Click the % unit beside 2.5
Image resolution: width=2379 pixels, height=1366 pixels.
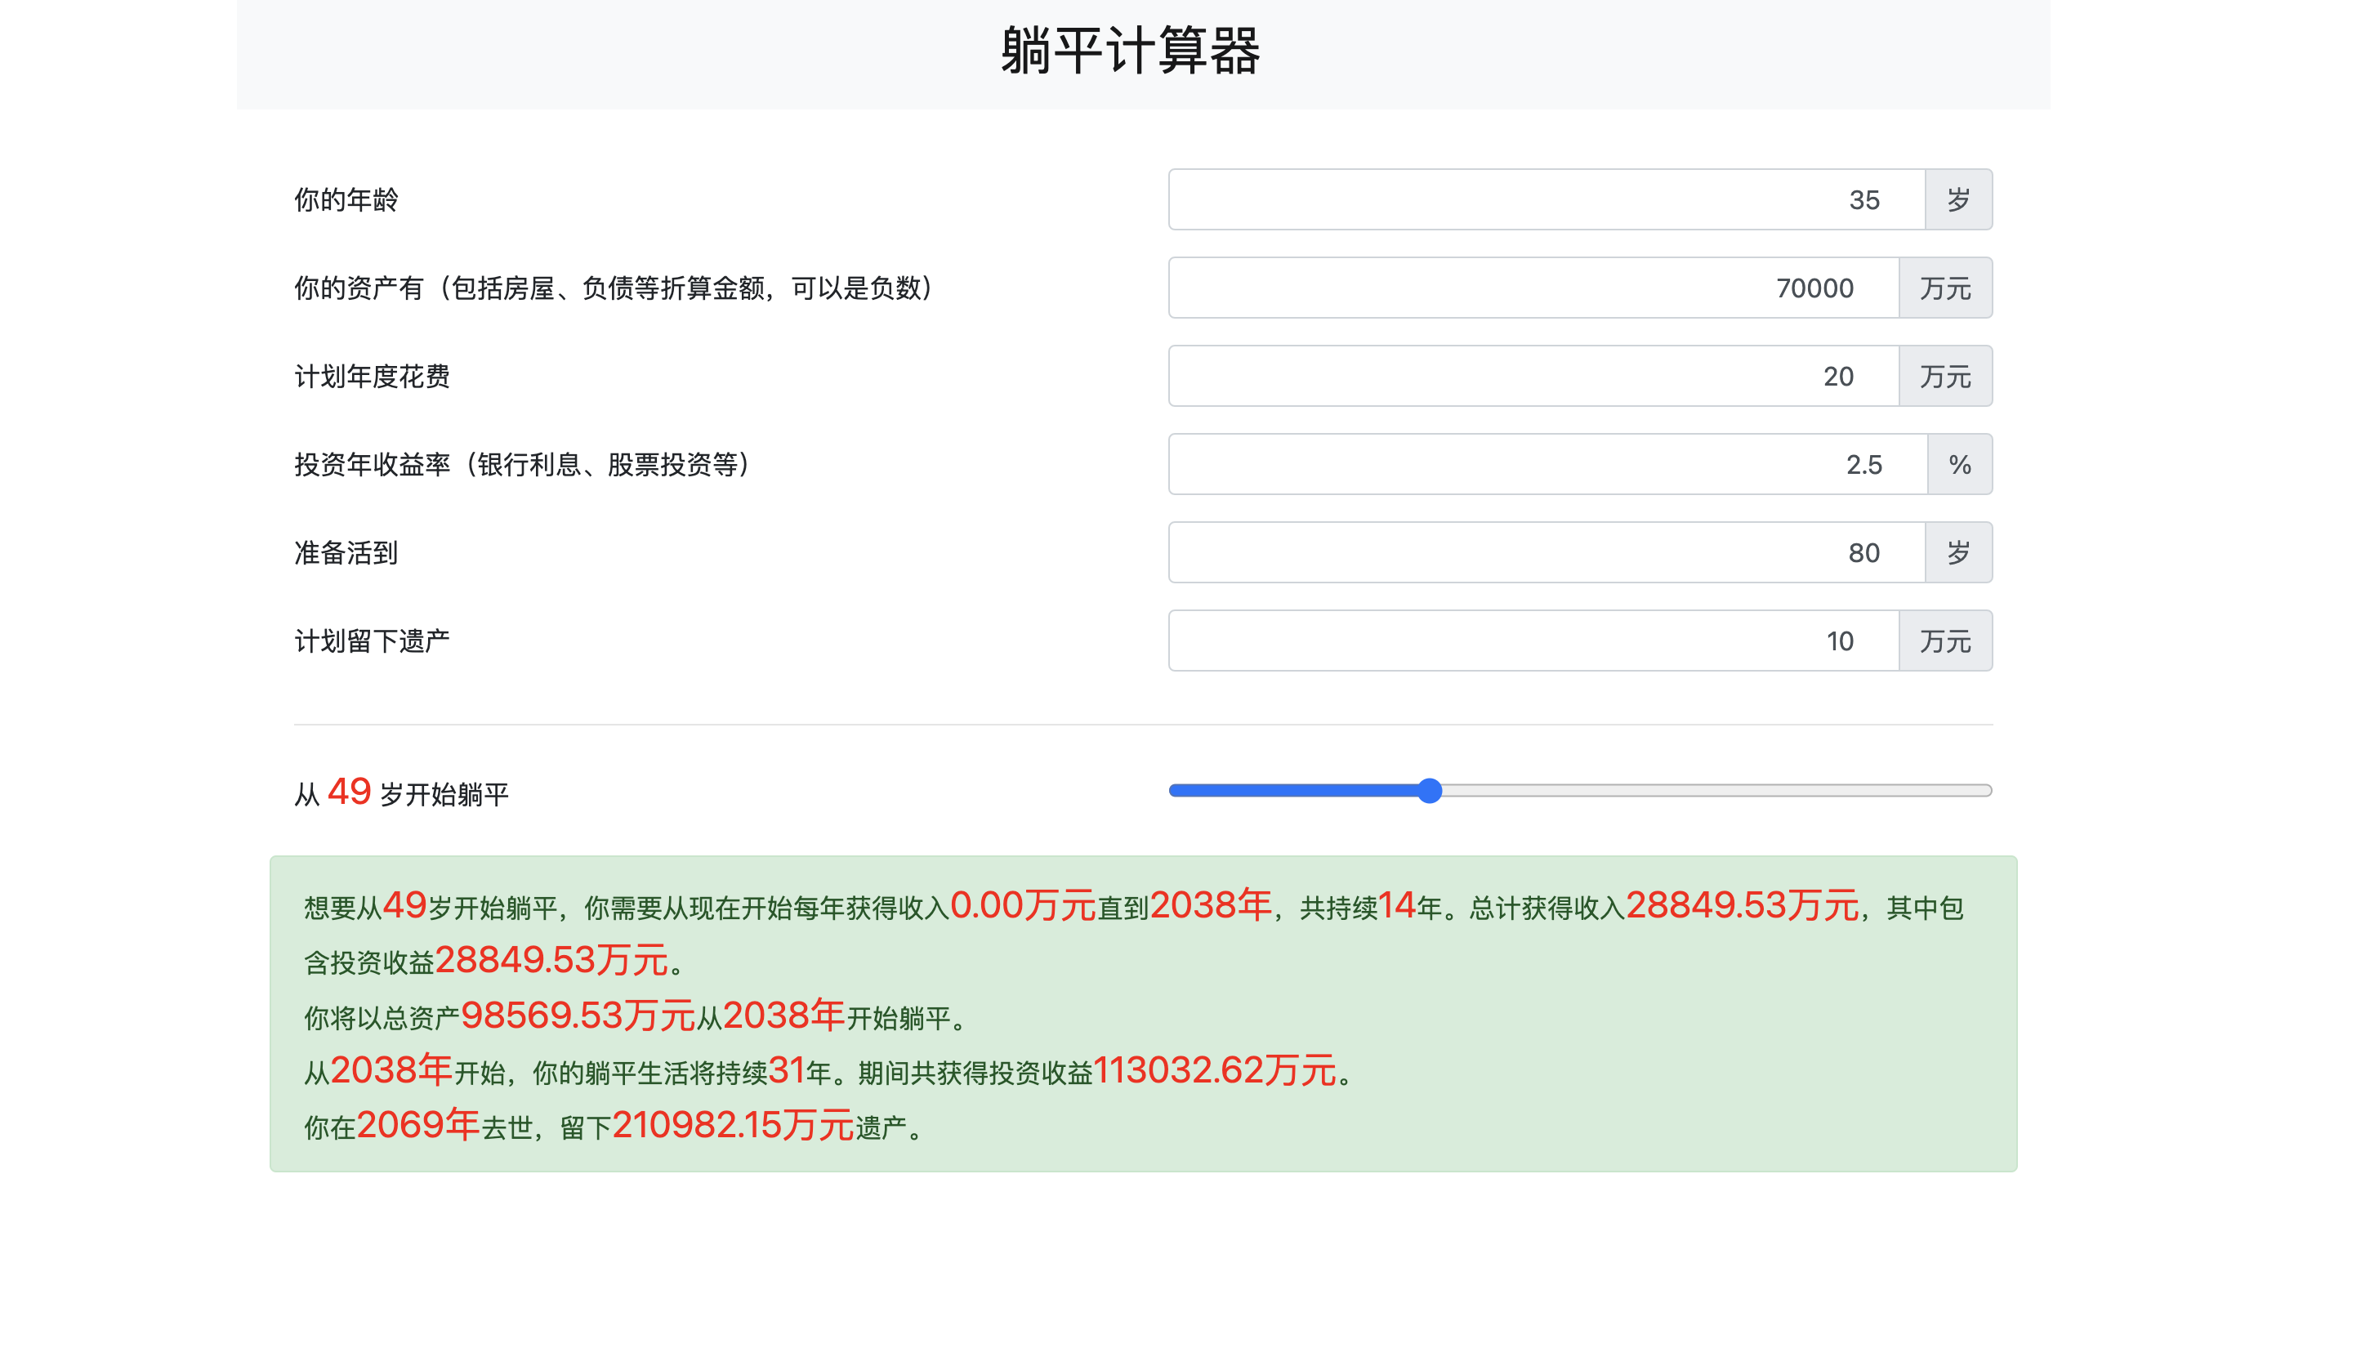coord(1960,463)
